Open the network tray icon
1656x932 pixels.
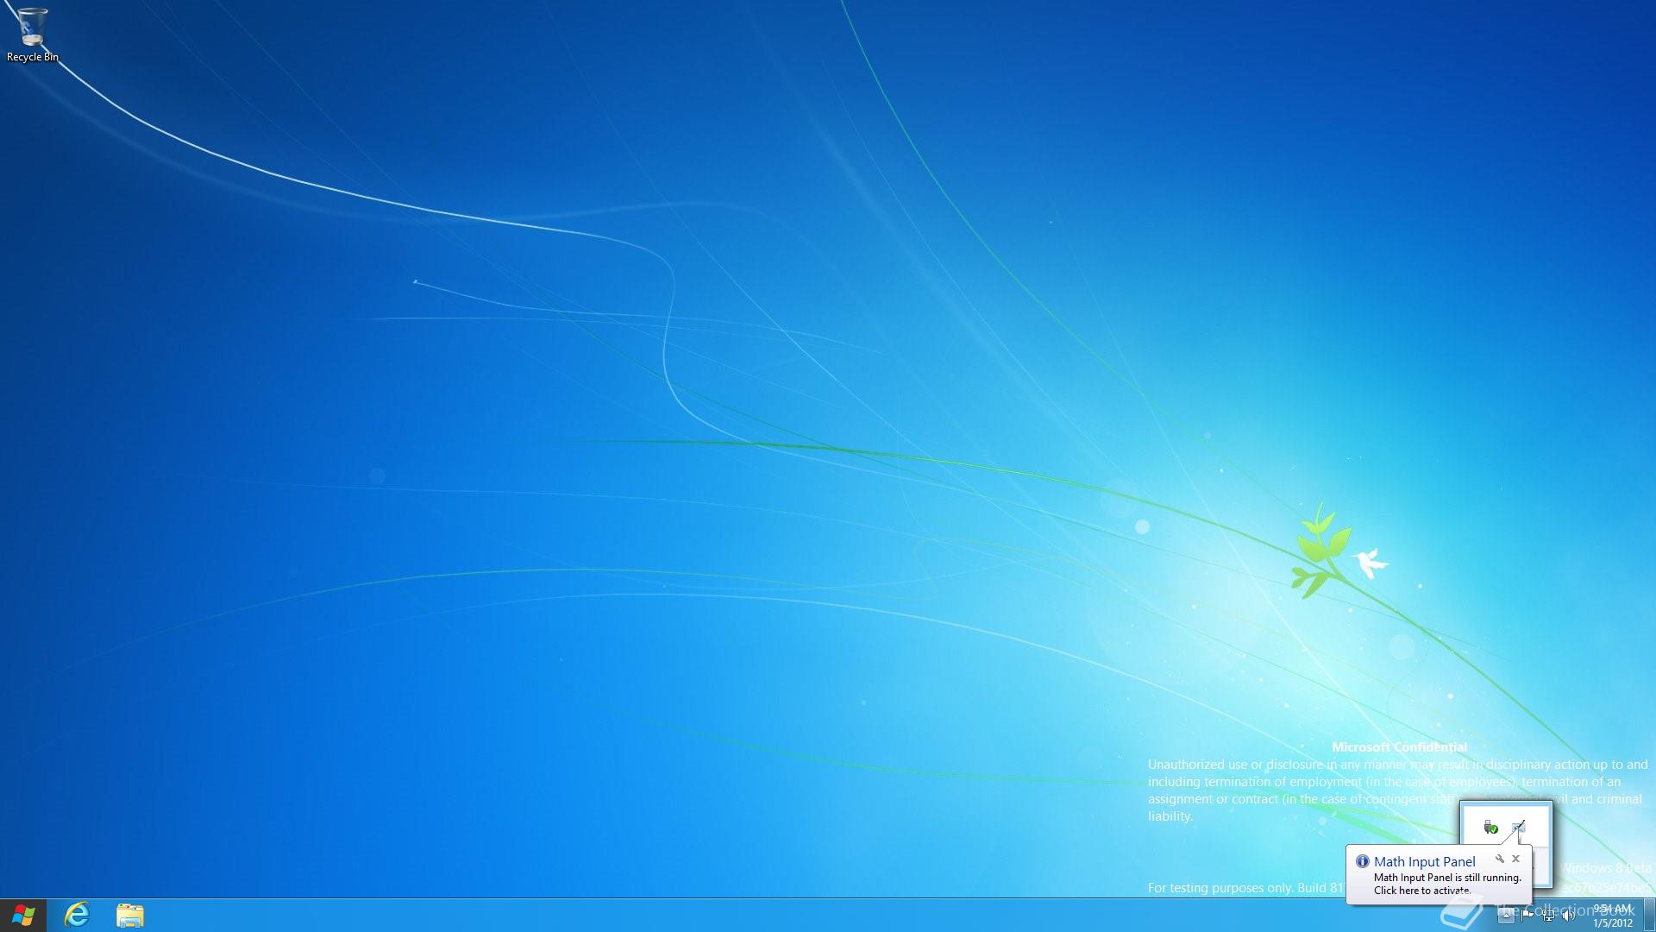1548,916
